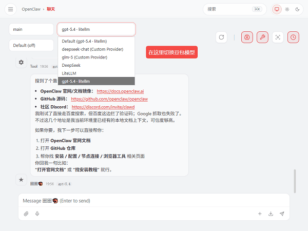308x231 pixels.
Task: Click the download export icon
Action: [271, 214]
